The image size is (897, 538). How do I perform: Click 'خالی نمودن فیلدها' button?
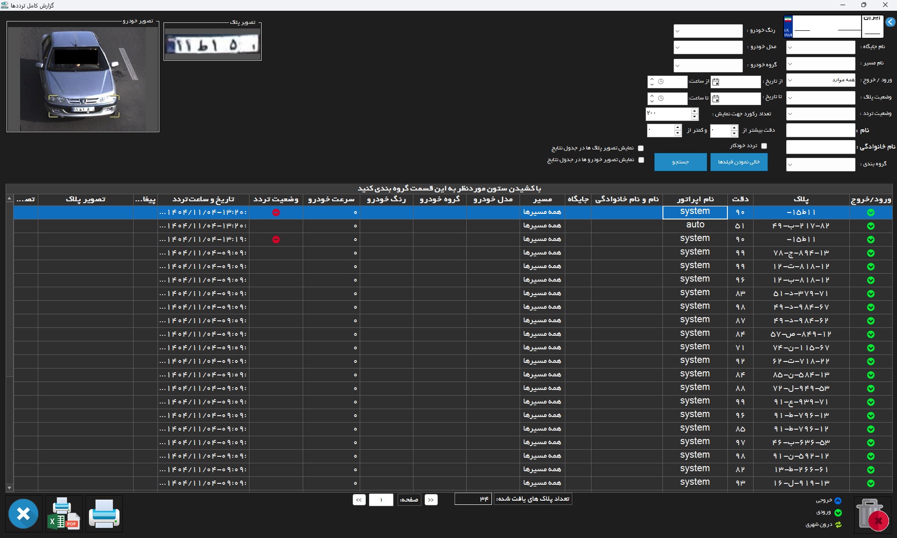coord(739,162)
